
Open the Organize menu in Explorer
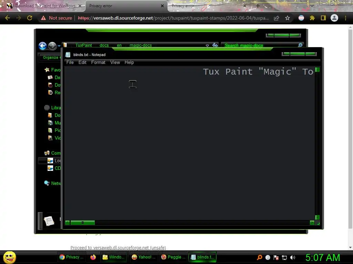point(51,57)
